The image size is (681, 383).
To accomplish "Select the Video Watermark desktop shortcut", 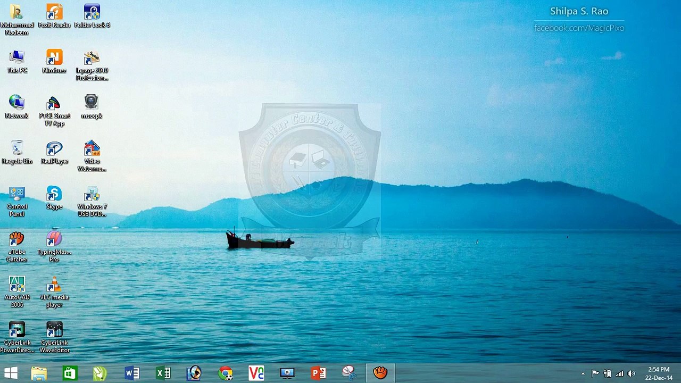I will (x=92, y=156).
